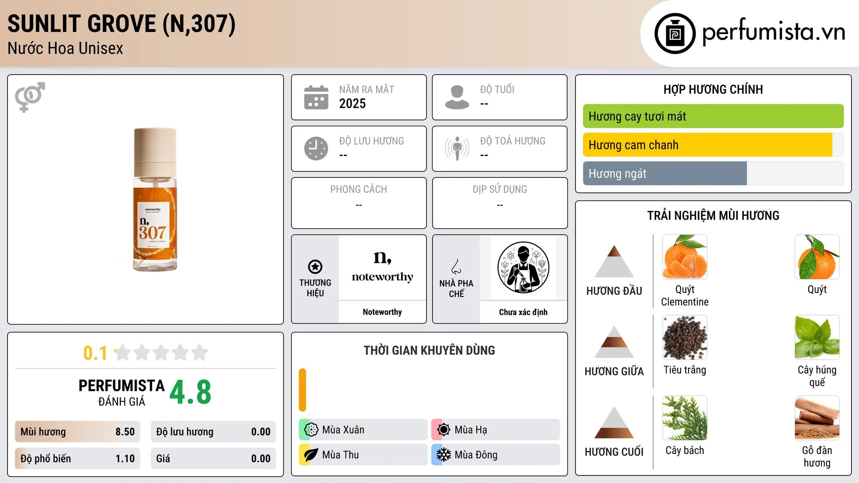Image resolution: width=859 pixels, height=483 pixels.
Task: Click the clock icon beside Độ lưu hương
Action: pos(316,148)
